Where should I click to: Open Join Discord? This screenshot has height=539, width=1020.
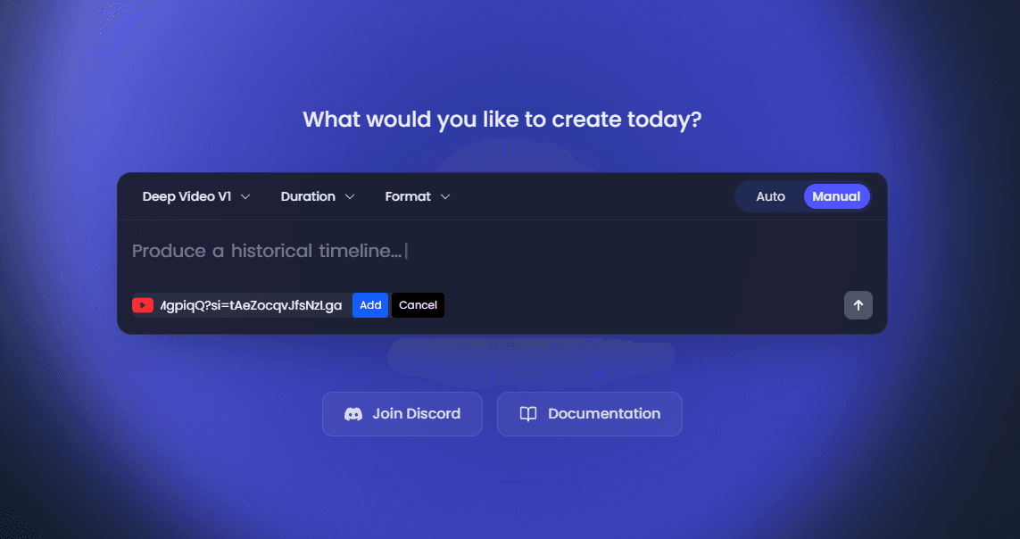click(x=402, y=413)
